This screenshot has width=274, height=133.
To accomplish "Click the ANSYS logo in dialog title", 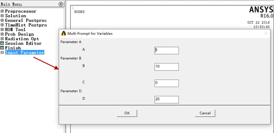I will click(63, 33).
